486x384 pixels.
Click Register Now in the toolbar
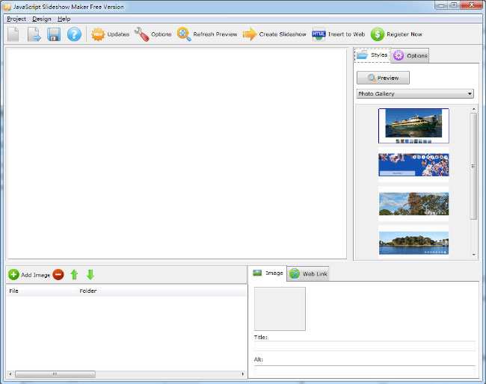[396, 34]
